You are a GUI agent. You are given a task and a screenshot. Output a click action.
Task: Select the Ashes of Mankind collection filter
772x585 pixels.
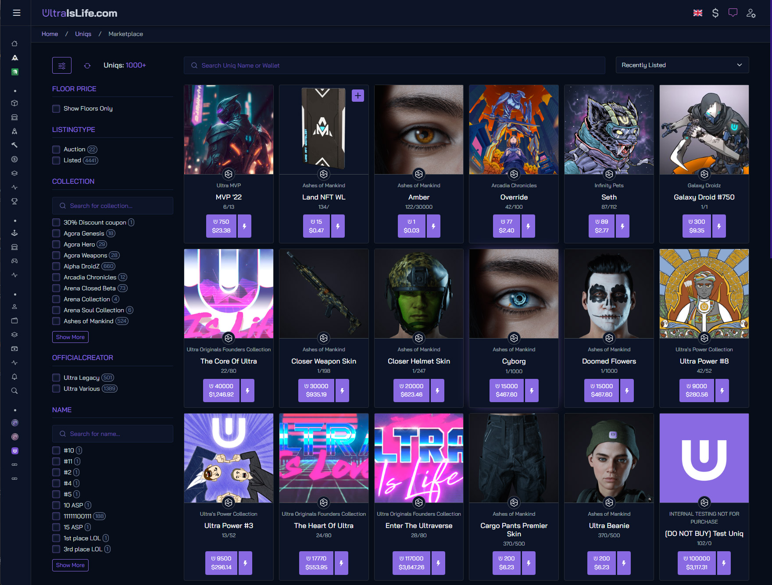56,321
